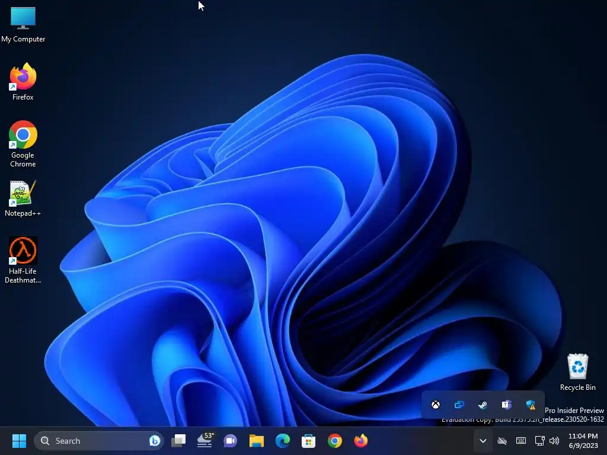Open Task View on the taskbar
607x455 pixels.
tap(178, 441)
